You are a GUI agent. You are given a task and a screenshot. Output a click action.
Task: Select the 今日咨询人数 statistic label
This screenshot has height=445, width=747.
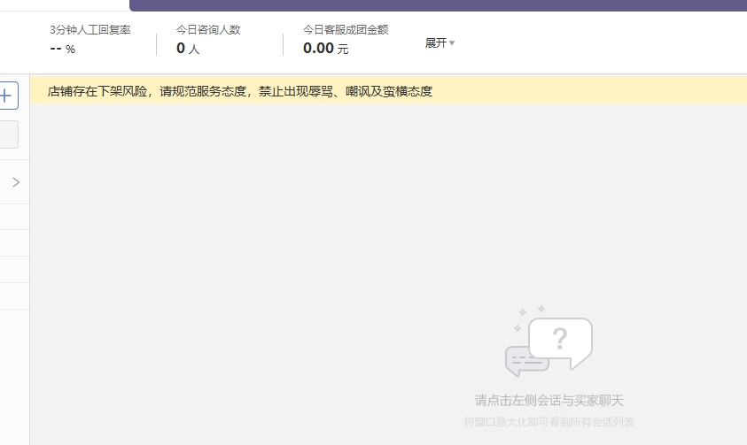[x=208, y=29]
